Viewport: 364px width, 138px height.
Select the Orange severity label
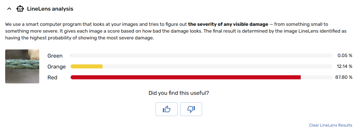56,67
